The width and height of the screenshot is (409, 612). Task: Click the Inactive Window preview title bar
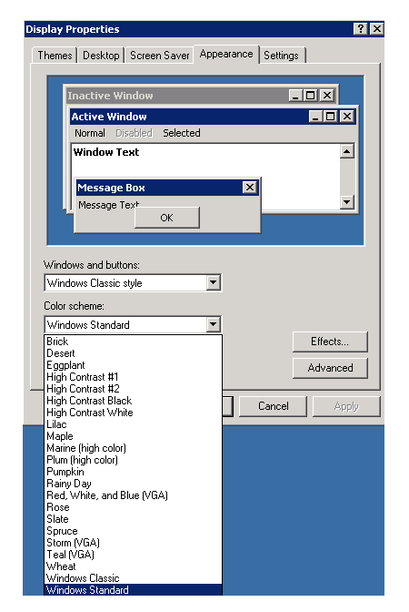click(x=200, y=96)
